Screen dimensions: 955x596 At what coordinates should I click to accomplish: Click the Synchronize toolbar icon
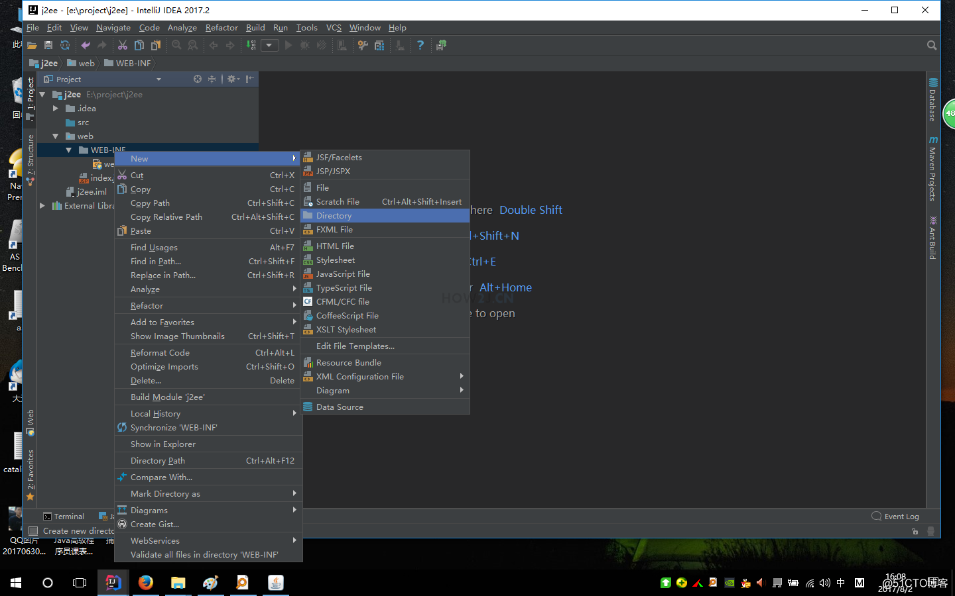pos(65,45)
